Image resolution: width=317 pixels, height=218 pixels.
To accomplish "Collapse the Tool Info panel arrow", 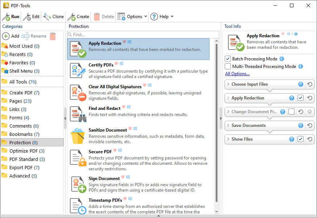I will pyautogui.click(x=221, y=118).
